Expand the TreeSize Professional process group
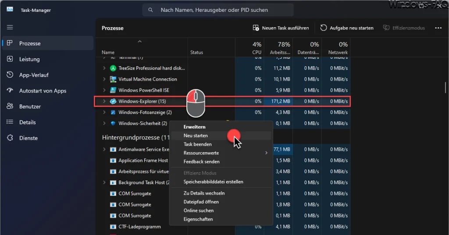 (104, 68)
